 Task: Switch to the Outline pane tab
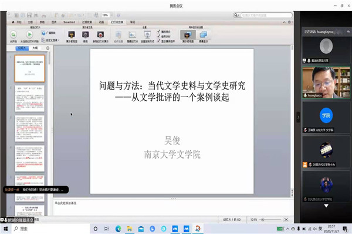click(x=35, y=49)
